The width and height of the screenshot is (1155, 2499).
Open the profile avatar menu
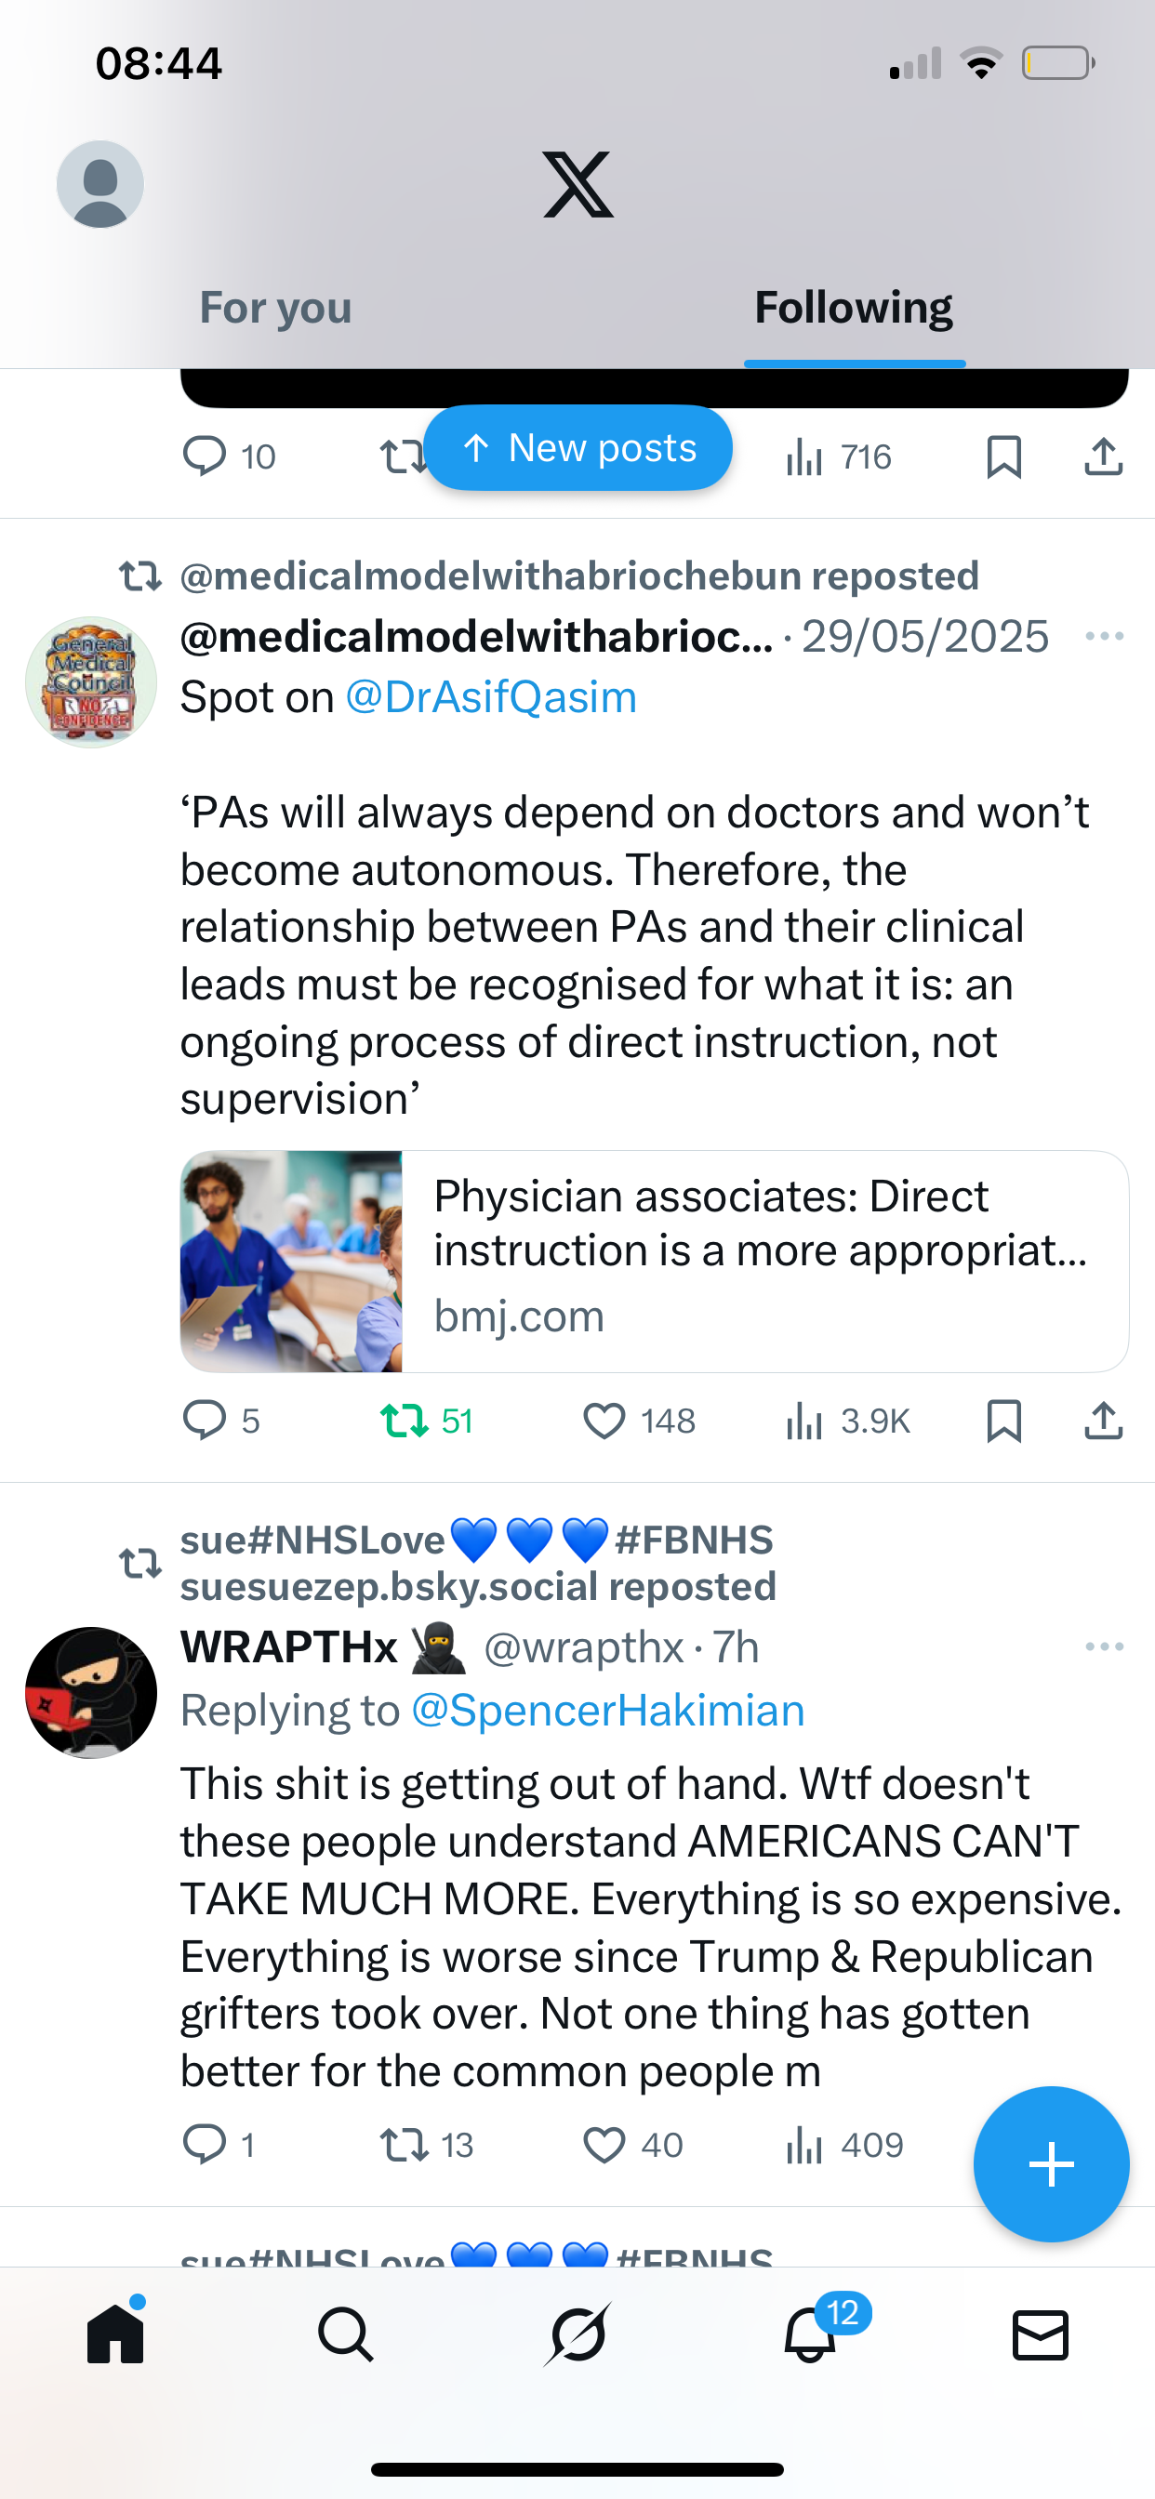click(100, 184)
